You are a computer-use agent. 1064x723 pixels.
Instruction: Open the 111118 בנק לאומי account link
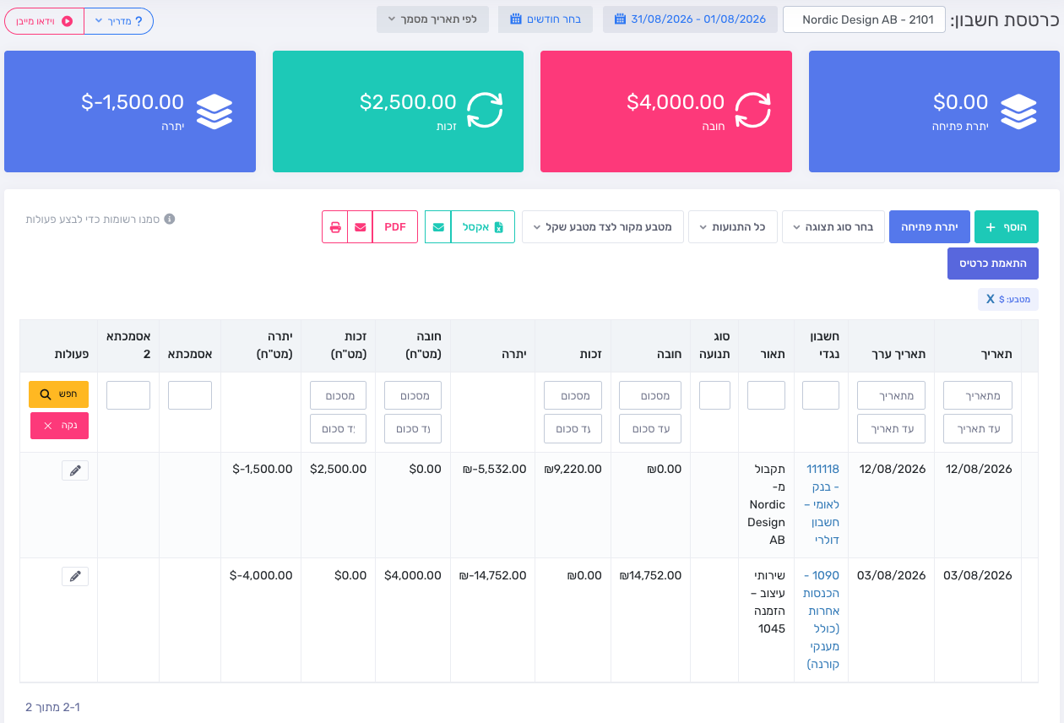[821, 505]
